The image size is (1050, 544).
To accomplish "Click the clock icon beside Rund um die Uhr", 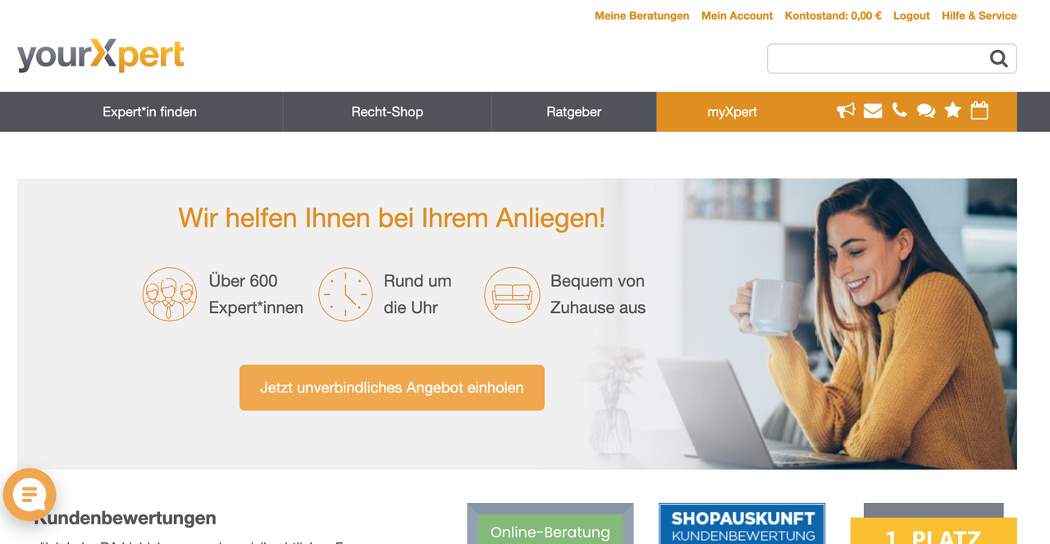I will click(345, 294).
